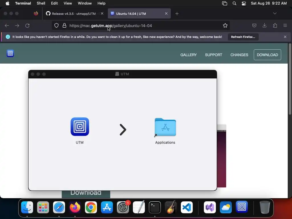This screenshot has height=219, width=292.
Task: Click the Refresh Firefox button
Action: pyautogui.click(x=243, y=37)
